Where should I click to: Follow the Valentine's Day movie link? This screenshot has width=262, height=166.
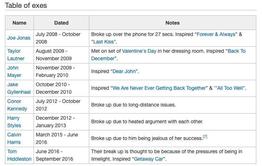pos(139,51)
